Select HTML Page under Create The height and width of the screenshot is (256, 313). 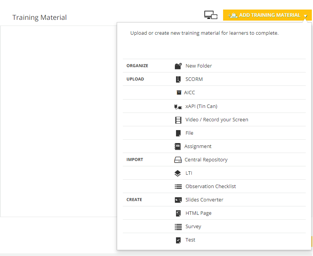click(198, 213)
